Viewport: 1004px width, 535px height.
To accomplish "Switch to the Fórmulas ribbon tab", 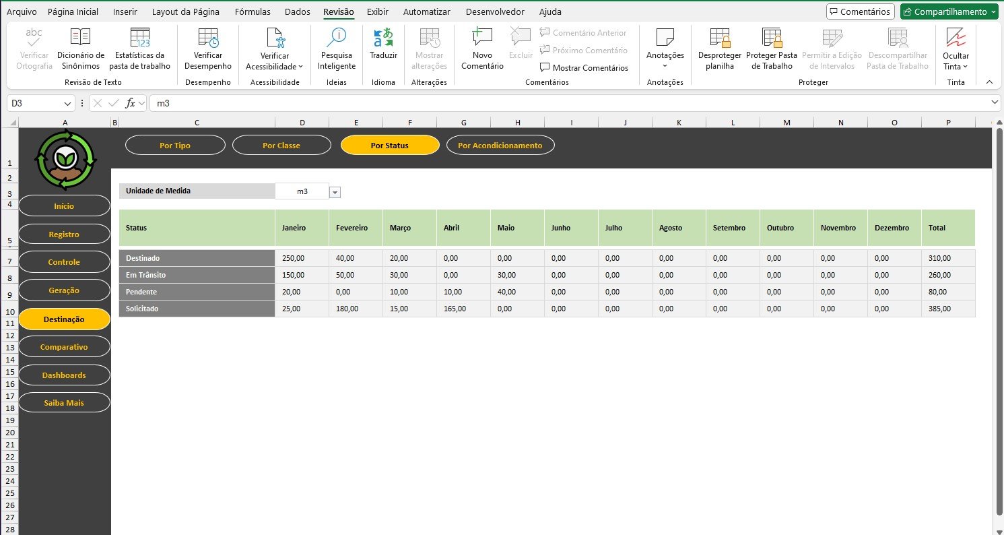I will pyautogui.click(x=253, y=11).
